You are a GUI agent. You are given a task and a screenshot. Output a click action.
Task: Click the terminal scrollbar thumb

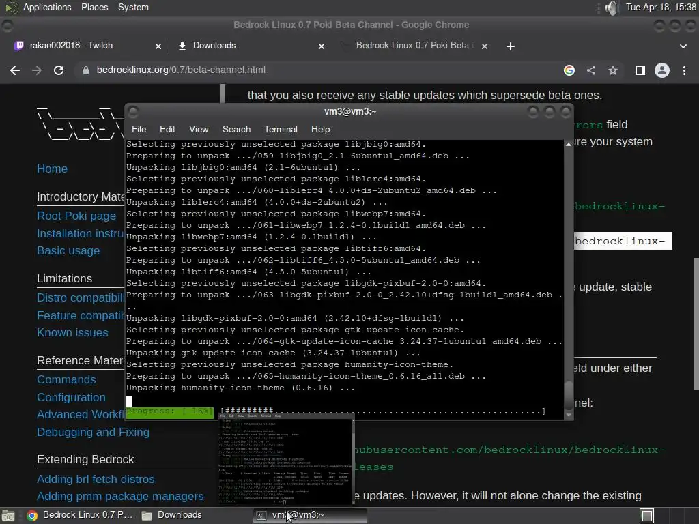coord(569,396)
